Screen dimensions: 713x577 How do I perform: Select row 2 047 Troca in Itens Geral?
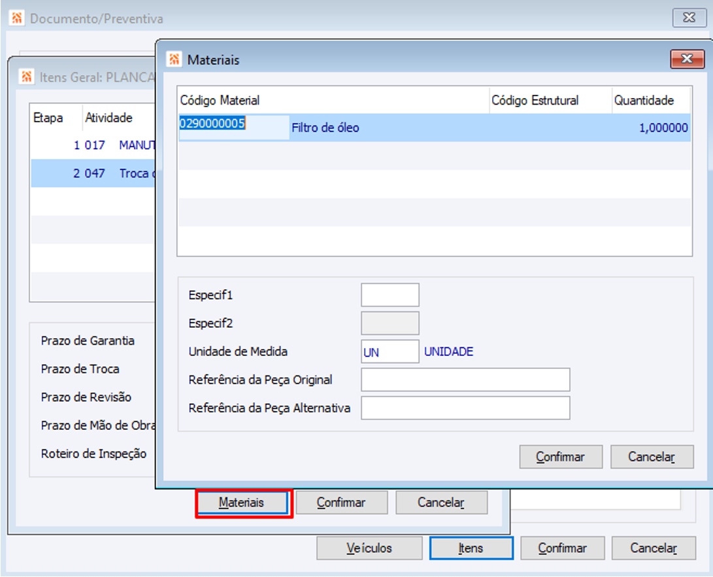[93, 173]
